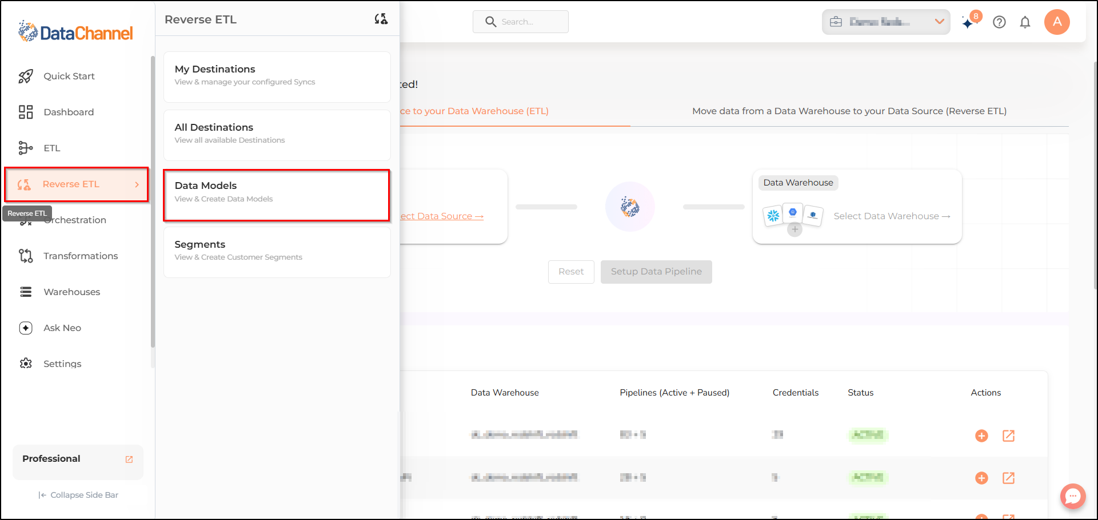Open the Professional plan external link icon
The width and height of the screenshot is (1098, 520).
(129, 459)
